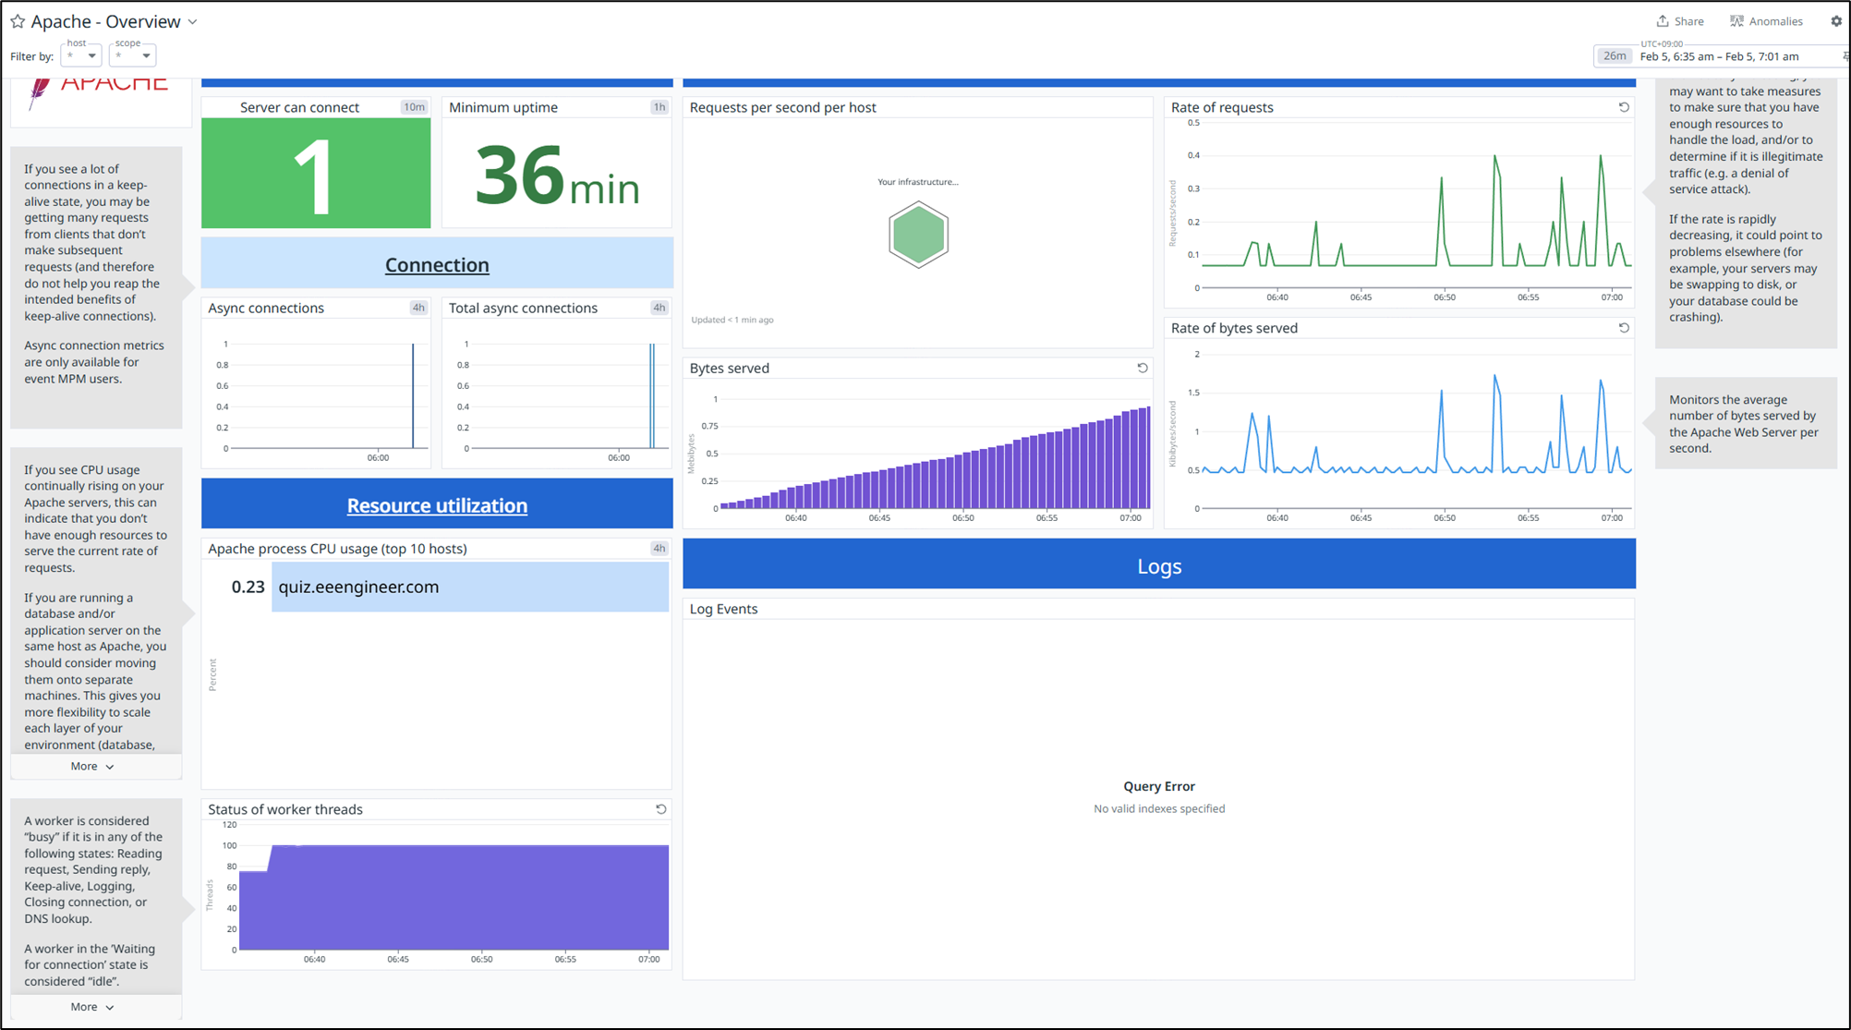1851x1030 pixels.
Task: Open the Connection section link
Action: pos(437,265)
